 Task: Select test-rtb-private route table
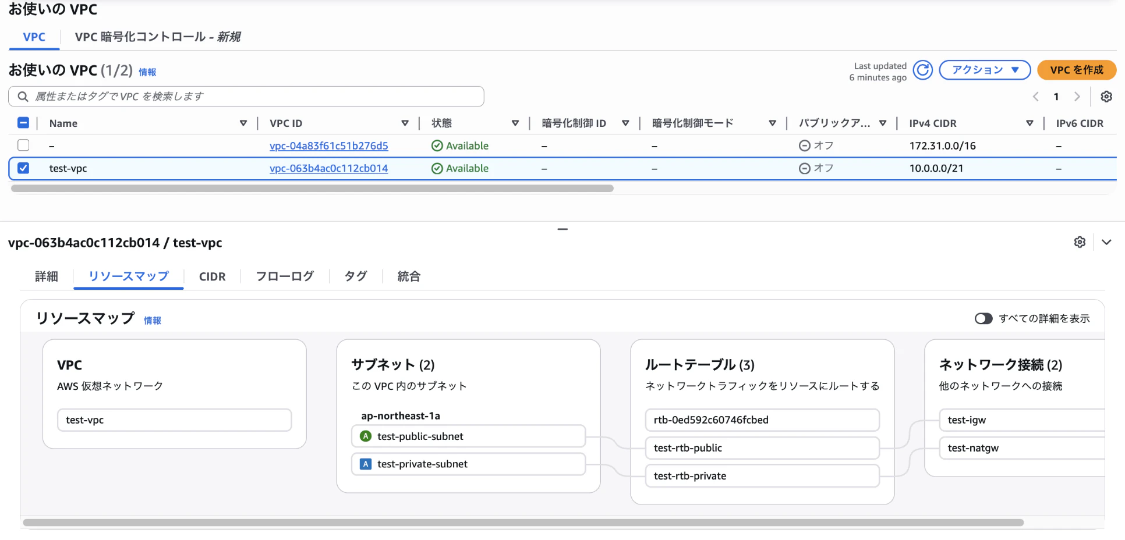click(x=762, y=475)
